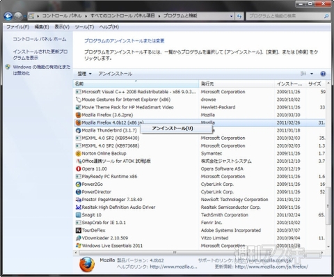The image size is (334, 277).
Task: Click the プログラムと機能 breadcrumb
Action: 180,16
